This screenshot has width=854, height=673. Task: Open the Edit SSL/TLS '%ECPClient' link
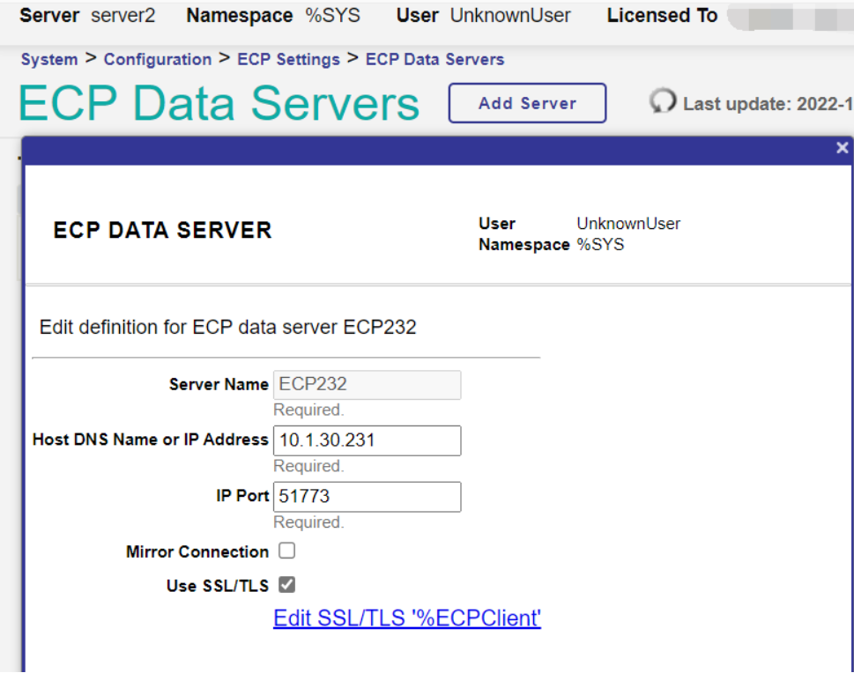[x=407, y=618]
